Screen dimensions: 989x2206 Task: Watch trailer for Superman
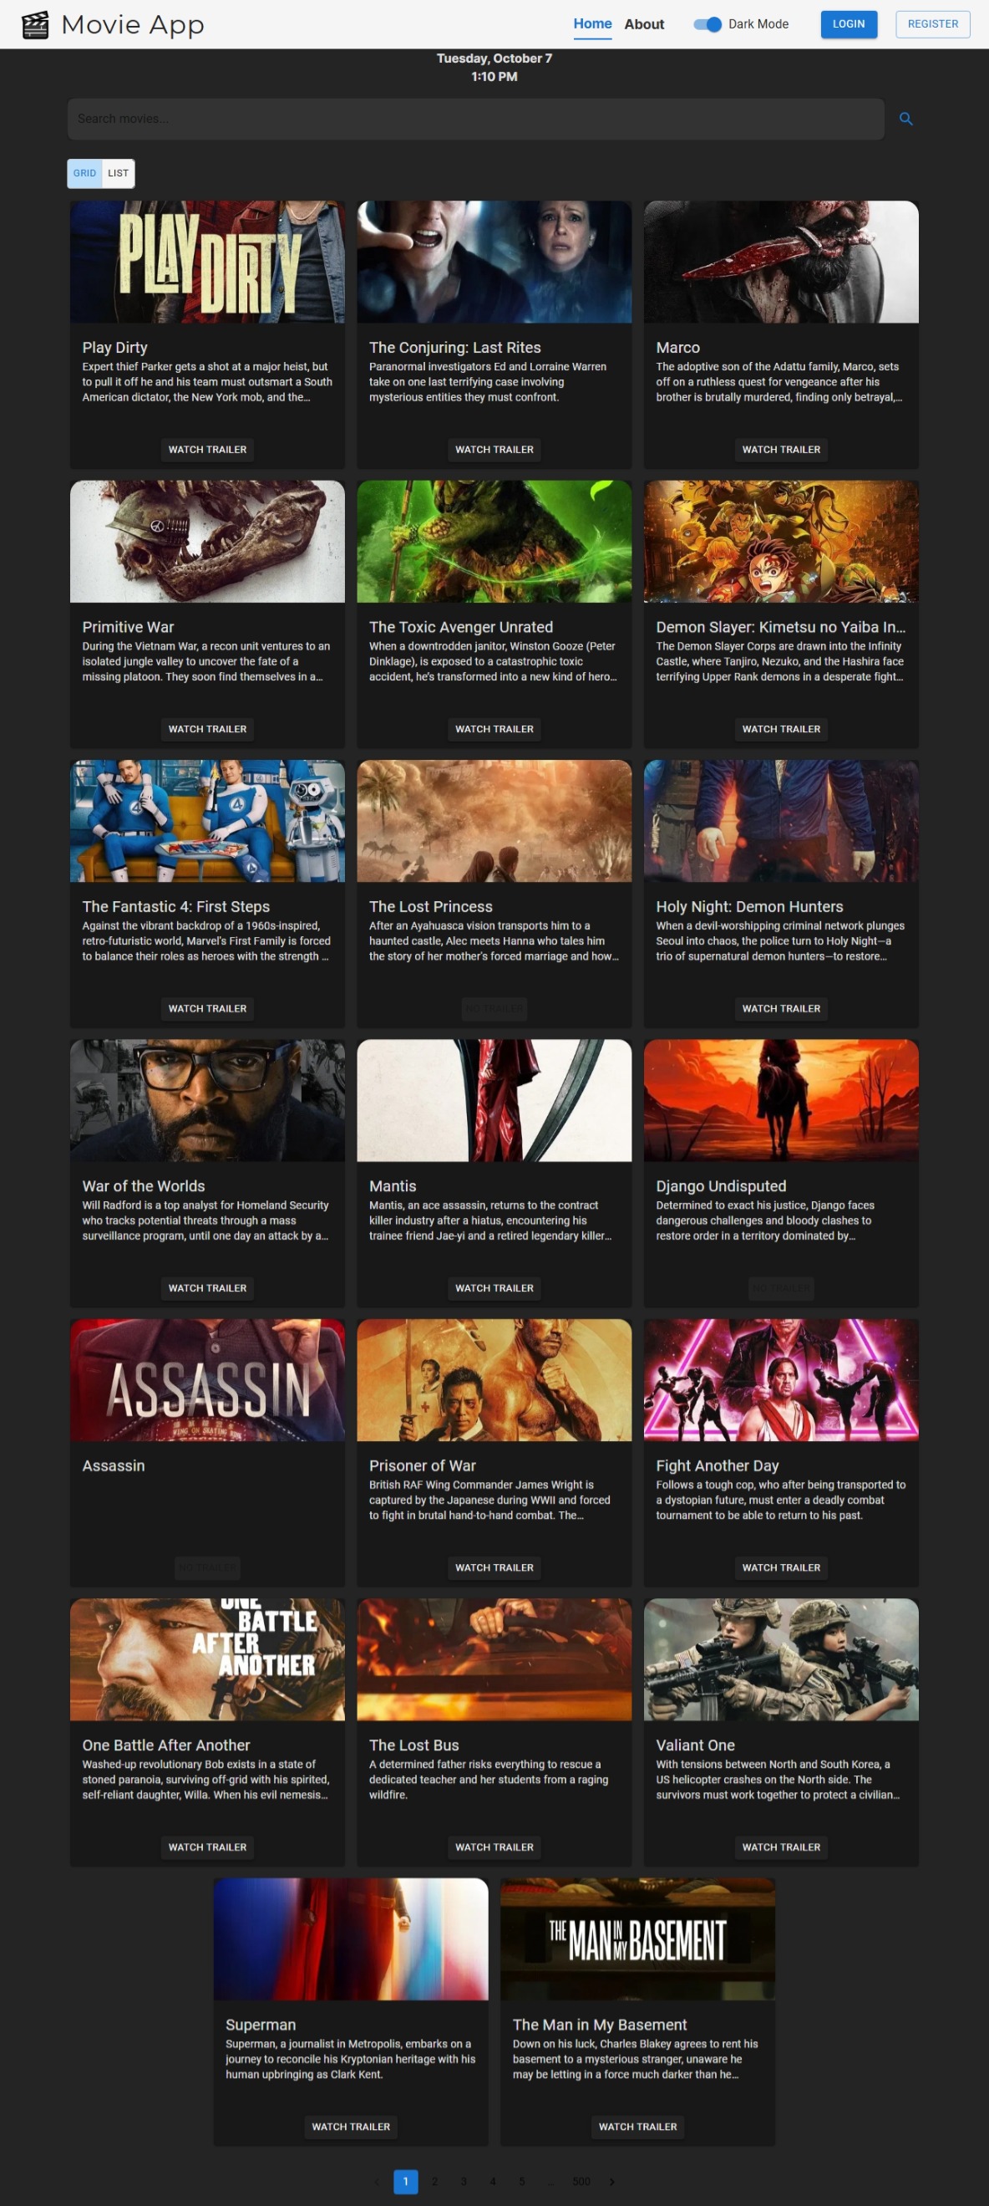coord(351,2127)
